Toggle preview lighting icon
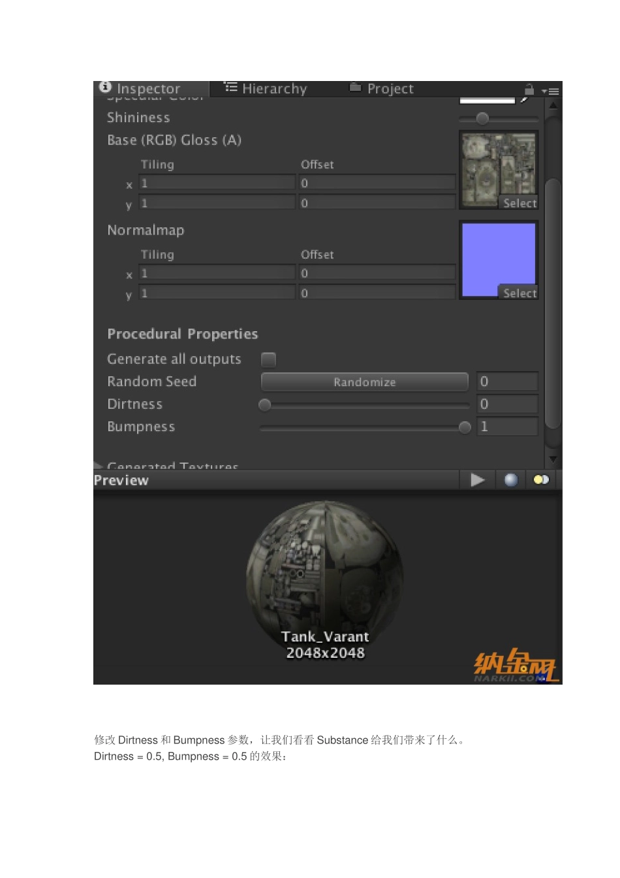The height and width of the screenshot is (878, 620). tap(541, 480)
